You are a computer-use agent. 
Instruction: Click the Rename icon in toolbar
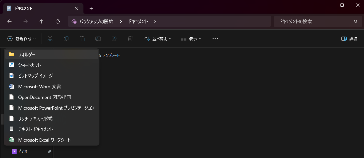(98, 39)
